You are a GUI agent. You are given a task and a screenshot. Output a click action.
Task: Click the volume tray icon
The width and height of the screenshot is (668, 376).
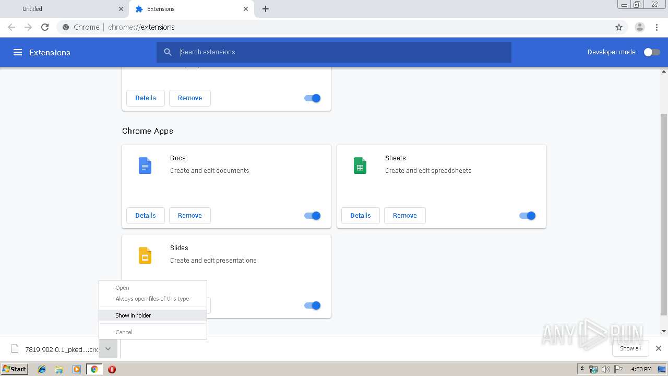[x=605, y=369]
